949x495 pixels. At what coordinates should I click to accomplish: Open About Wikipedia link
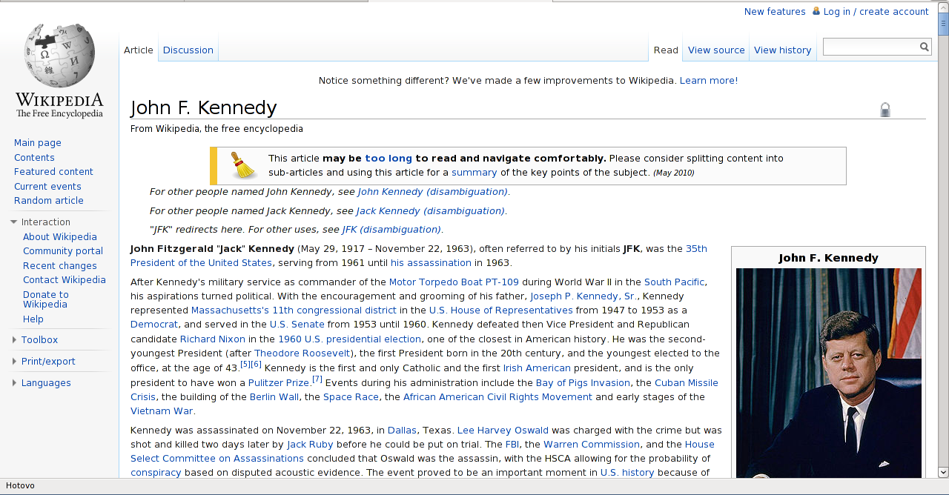tap(60, 237)
